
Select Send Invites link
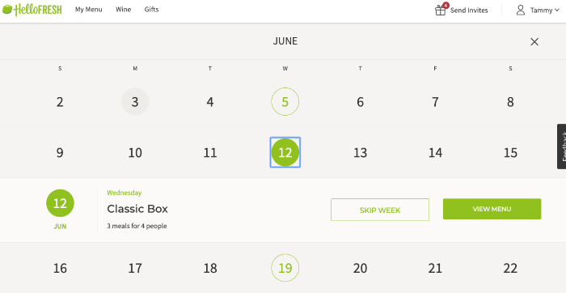coord(468,11)
